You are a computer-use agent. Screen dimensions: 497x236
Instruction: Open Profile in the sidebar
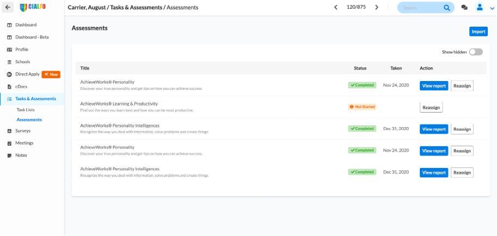click(x=22, y=49)
